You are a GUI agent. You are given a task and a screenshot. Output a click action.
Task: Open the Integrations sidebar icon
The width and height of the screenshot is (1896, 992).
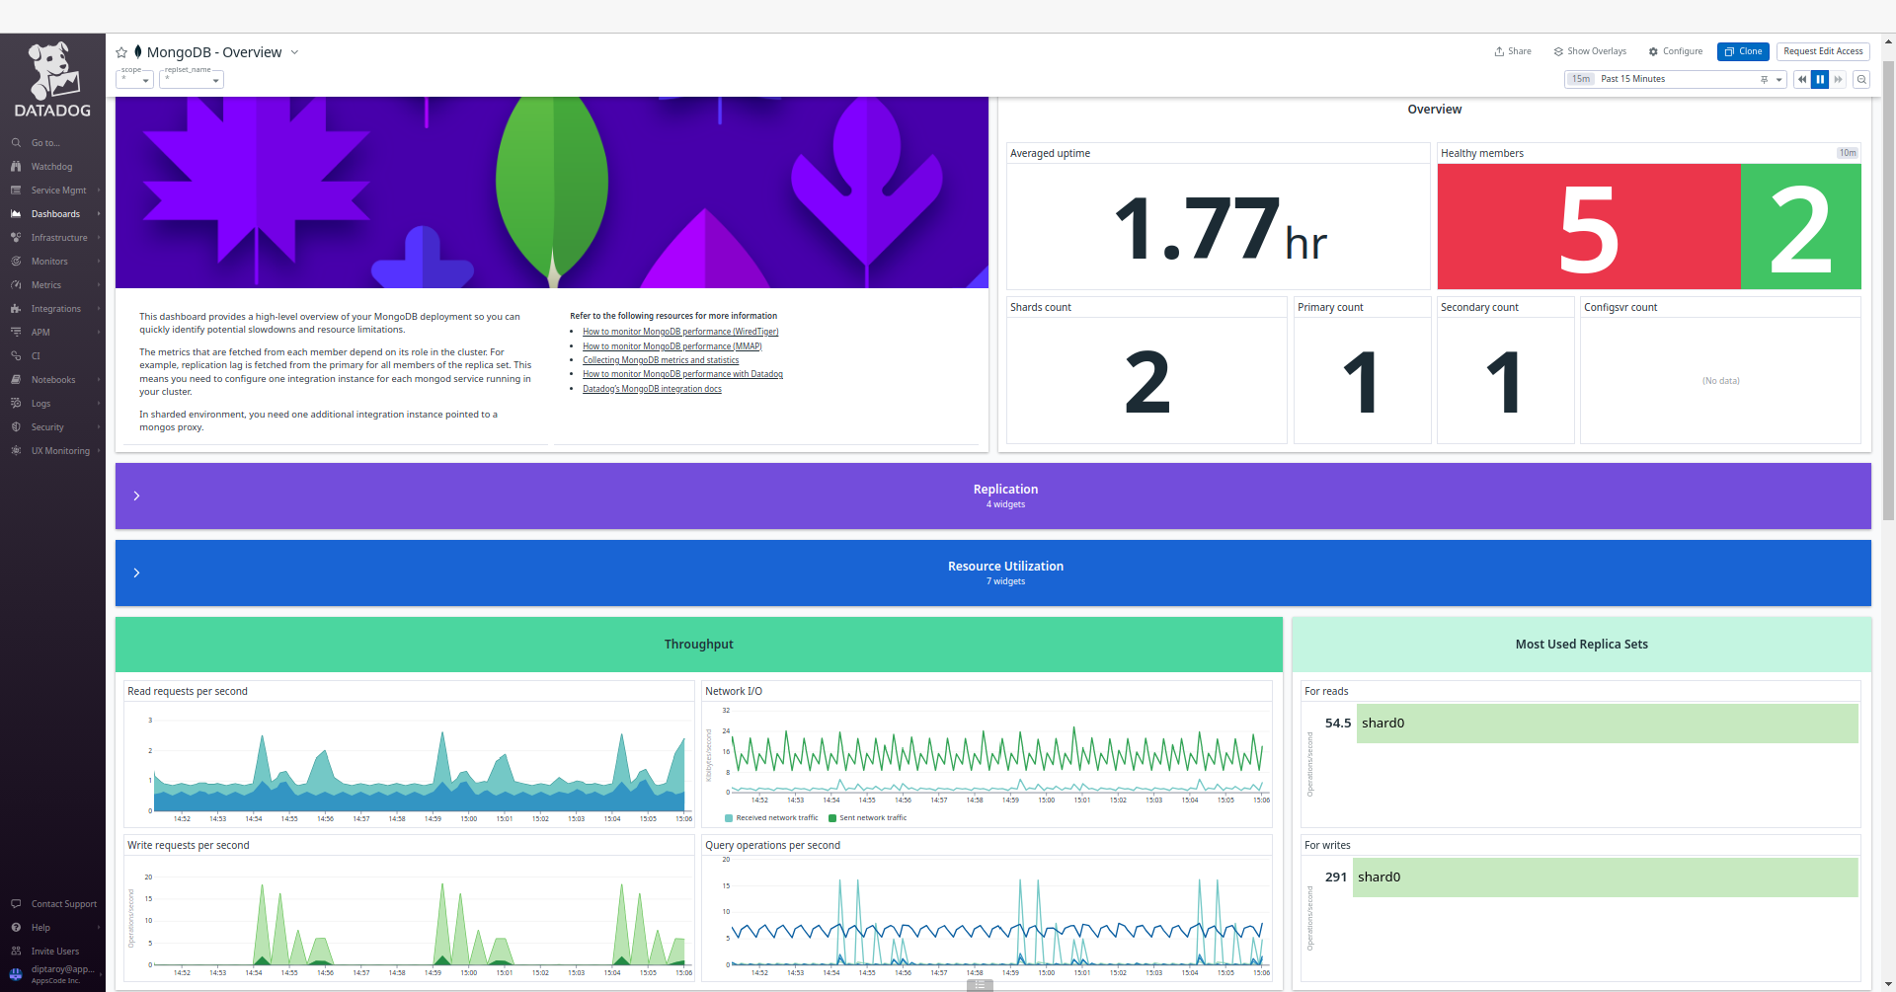pyautogui.click(x=50, y=308)
